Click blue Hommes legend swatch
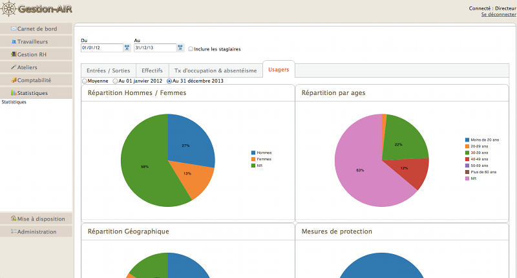Viewport: 517px width, 278px height. pyautogui.click(x=253, y=153)
